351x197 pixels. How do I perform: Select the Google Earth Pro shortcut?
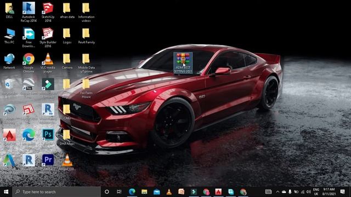tap(29, 88)
